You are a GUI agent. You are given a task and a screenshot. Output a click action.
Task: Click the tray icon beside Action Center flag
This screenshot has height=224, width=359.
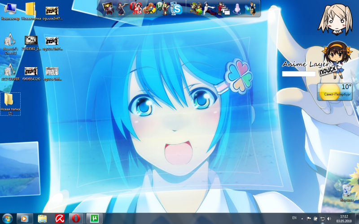point(315,219)
